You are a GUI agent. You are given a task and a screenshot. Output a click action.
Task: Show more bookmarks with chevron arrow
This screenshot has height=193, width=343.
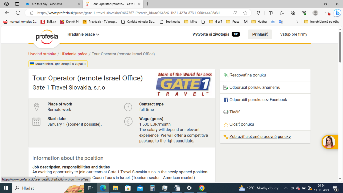[x=297, y=22]
